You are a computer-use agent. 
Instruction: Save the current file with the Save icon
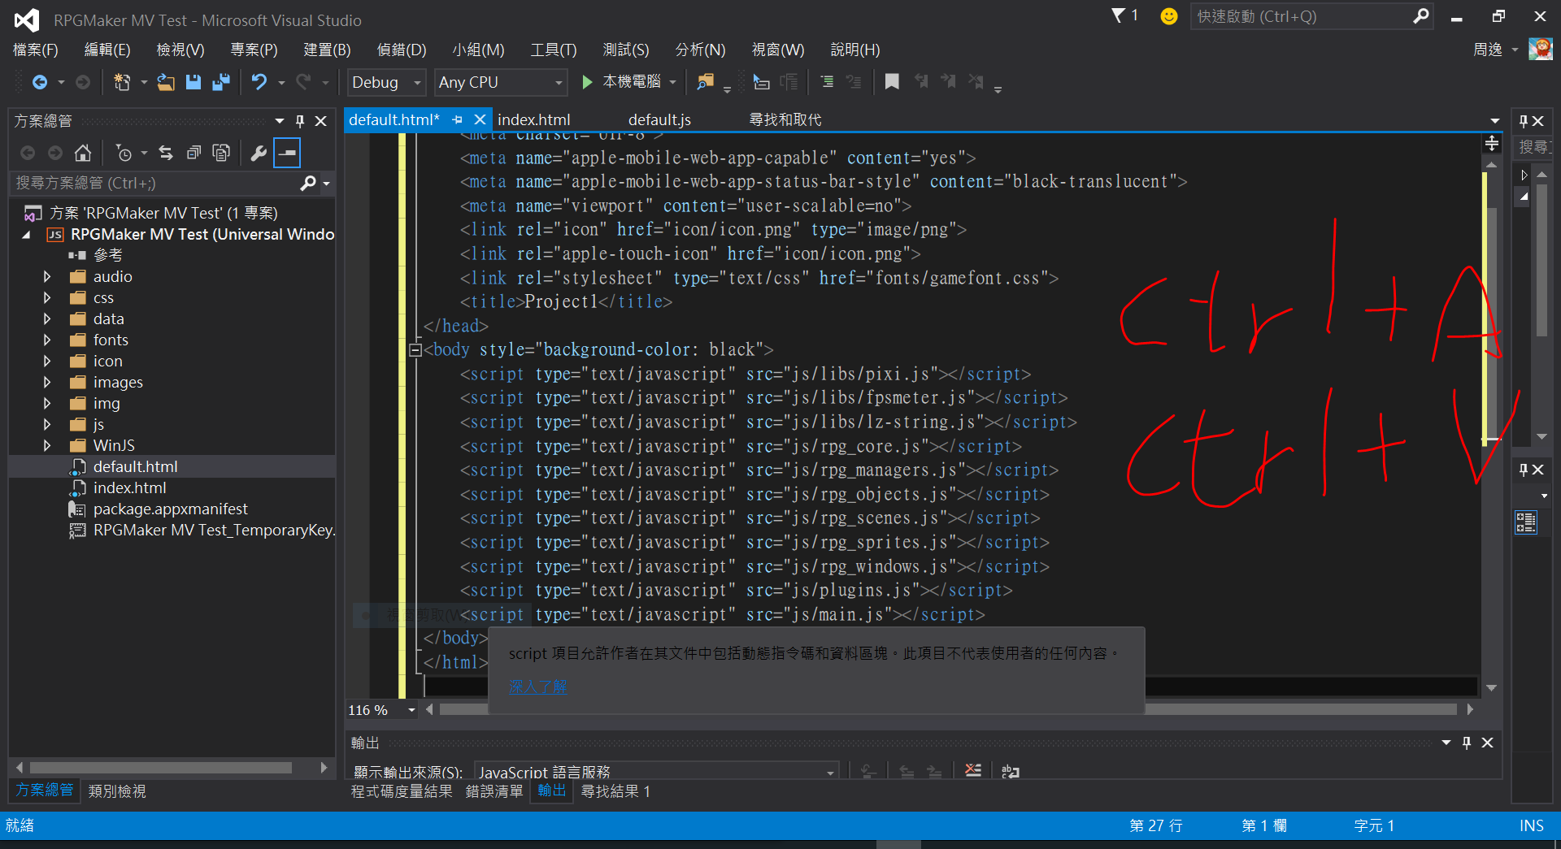tap(193, 82)
